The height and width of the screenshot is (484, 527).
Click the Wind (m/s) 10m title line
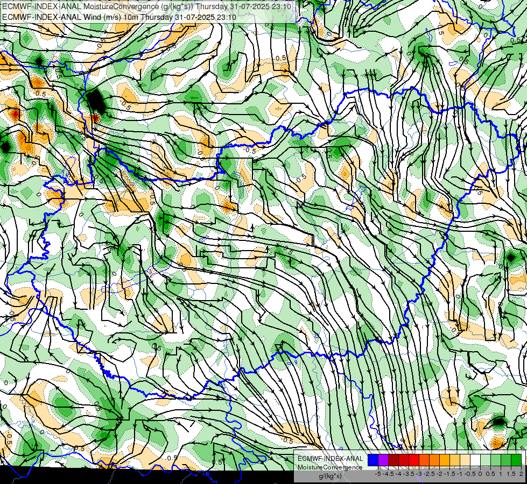tap(119, 17)
